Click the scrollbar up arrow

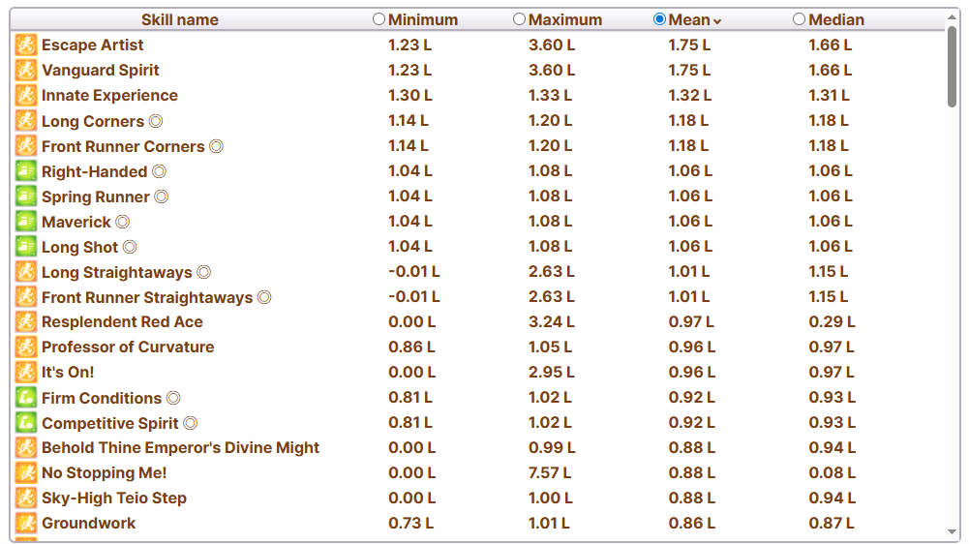[952, 18]
